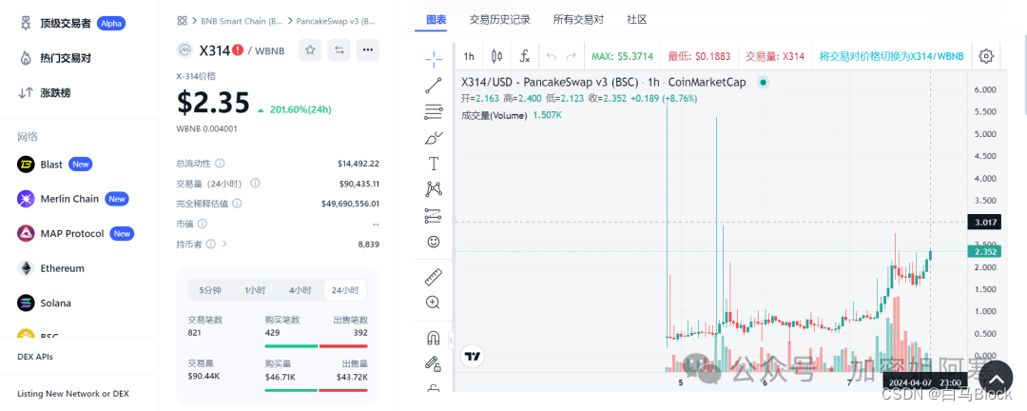Switch to the 图表 tab
The image size is (1027, 411).
click(x=436, y=20)
